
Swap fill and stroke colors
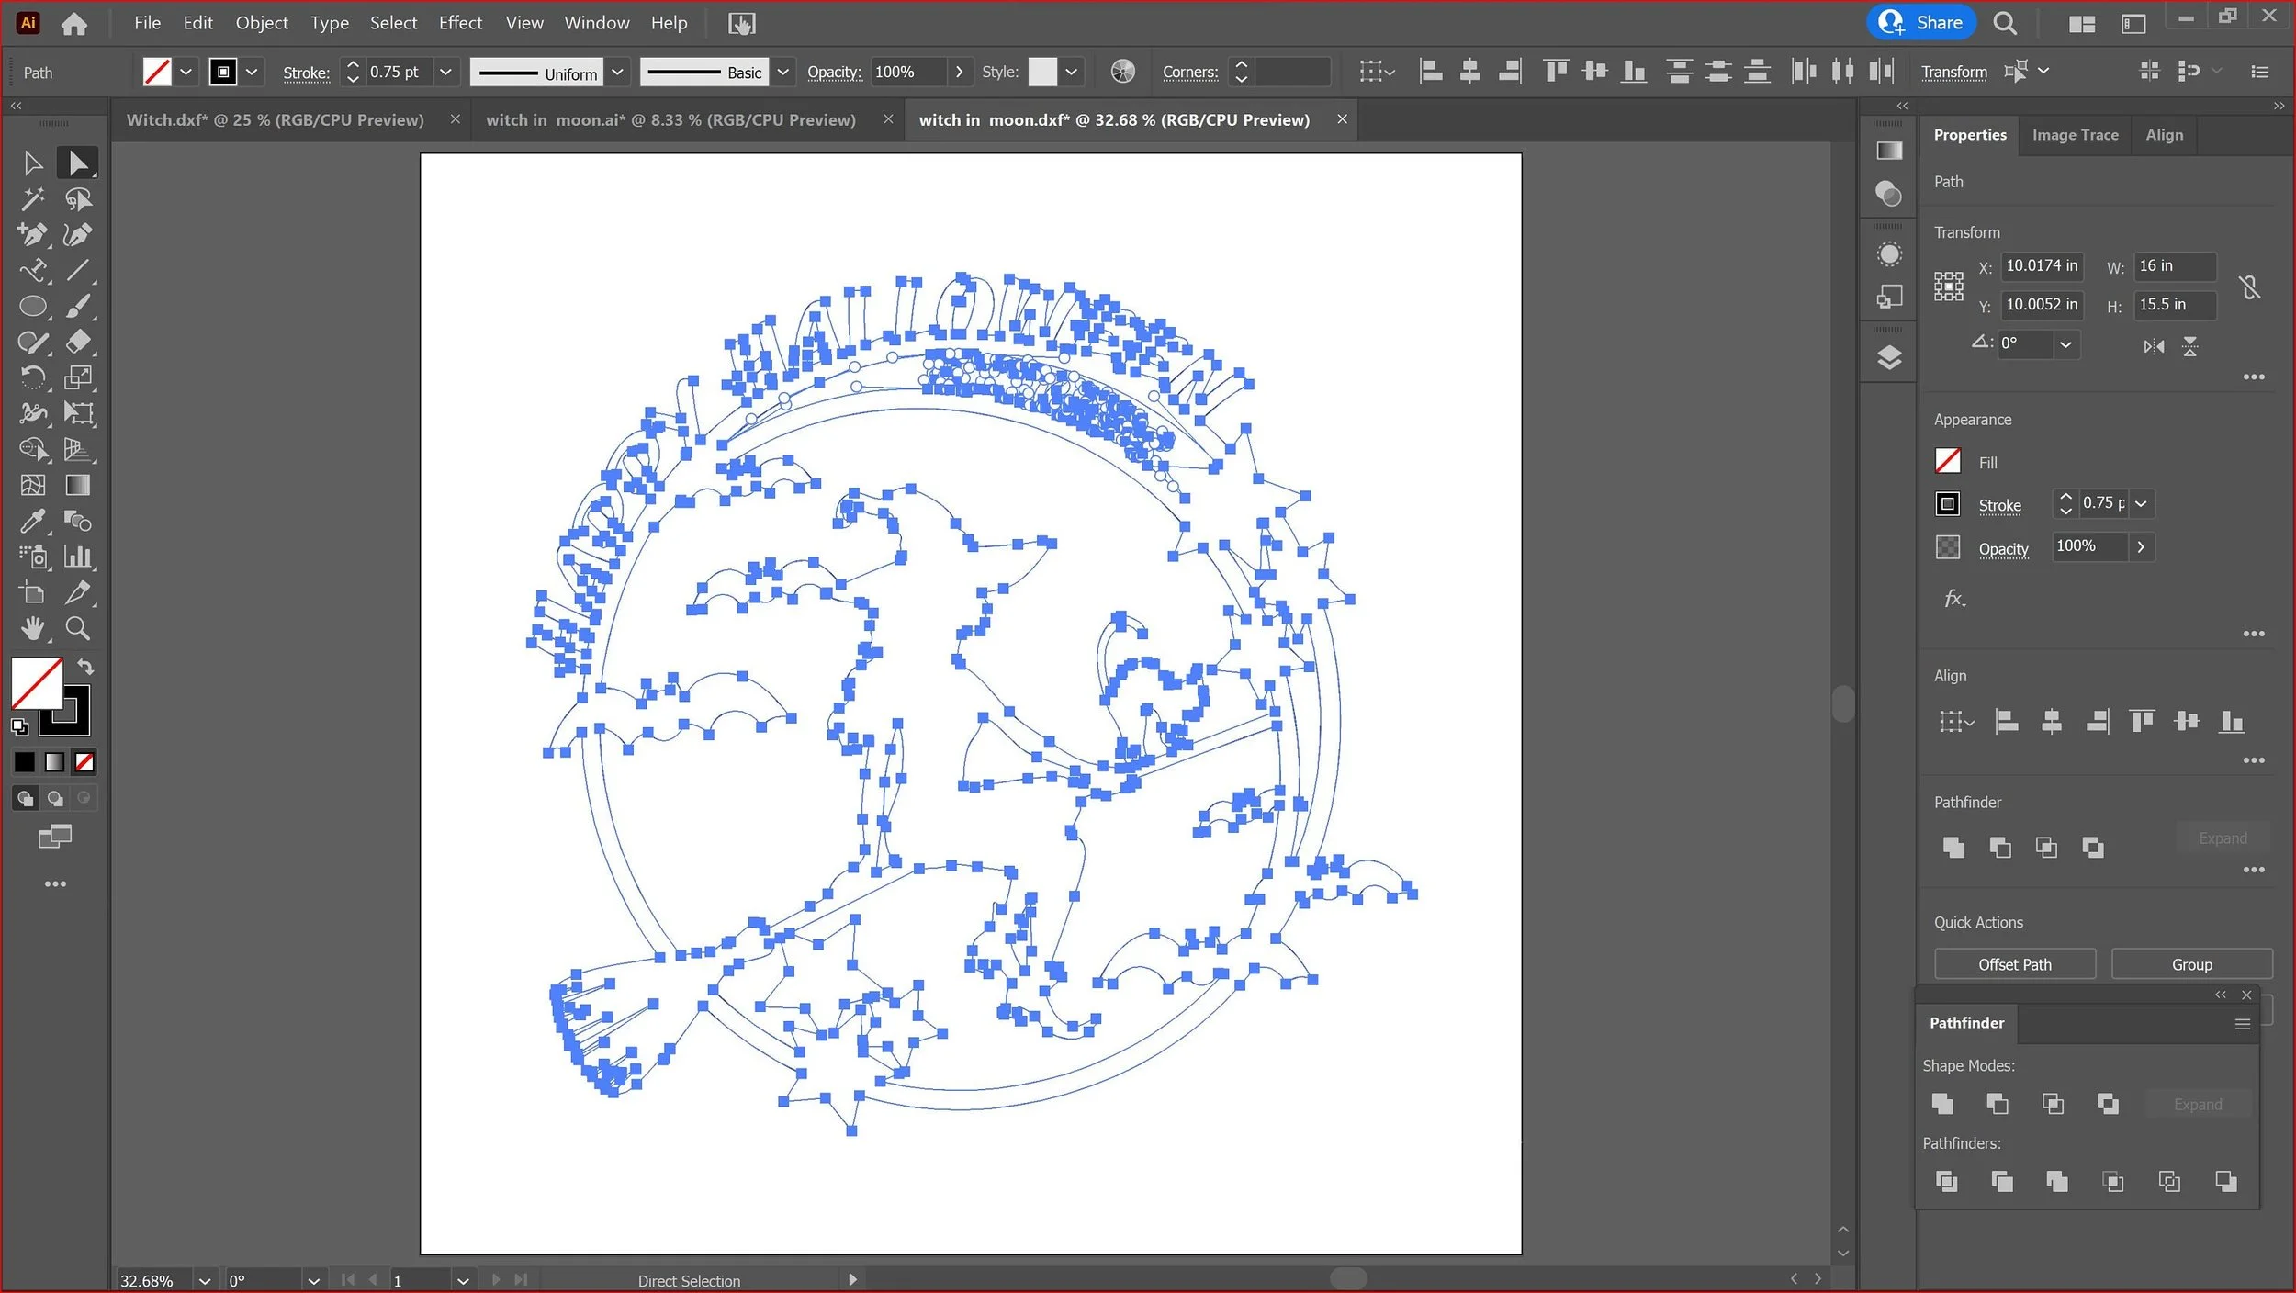pos(85,667)
